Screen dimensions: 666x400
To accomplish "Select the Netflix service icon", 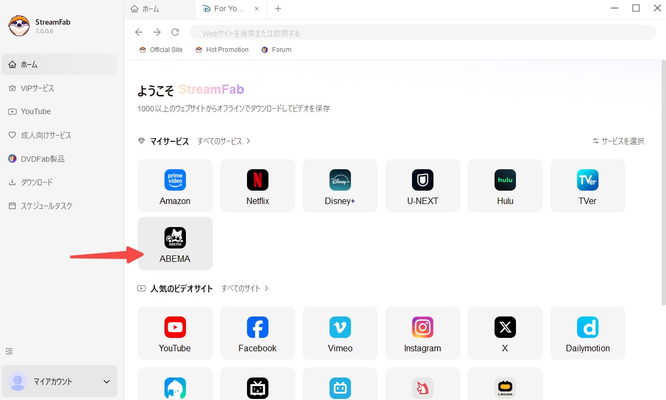I will (x=258, y=185).
